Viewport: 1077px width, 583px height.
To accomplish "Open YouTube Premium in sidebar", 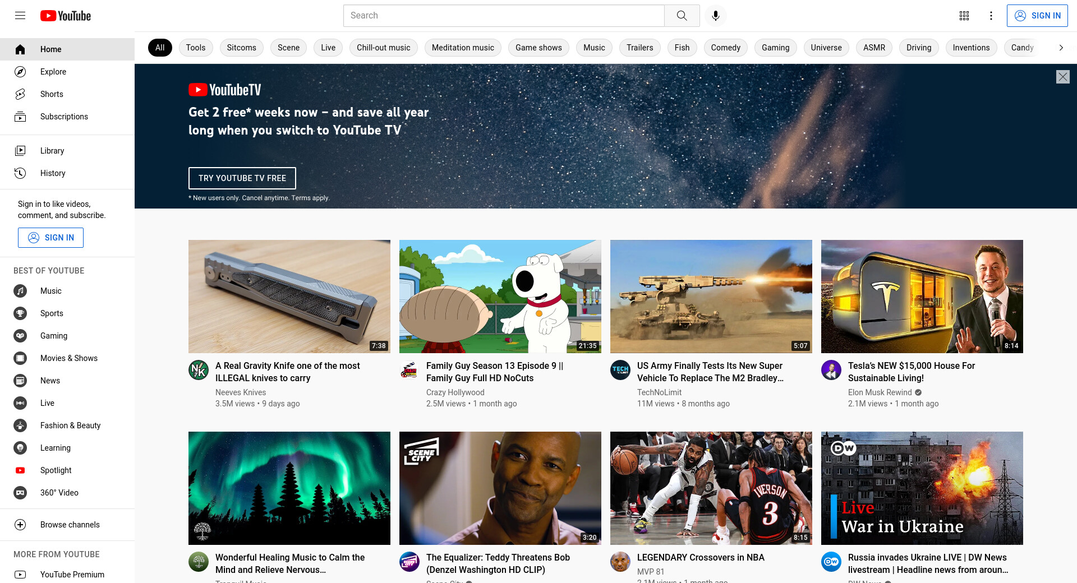I will click(67, 575).
